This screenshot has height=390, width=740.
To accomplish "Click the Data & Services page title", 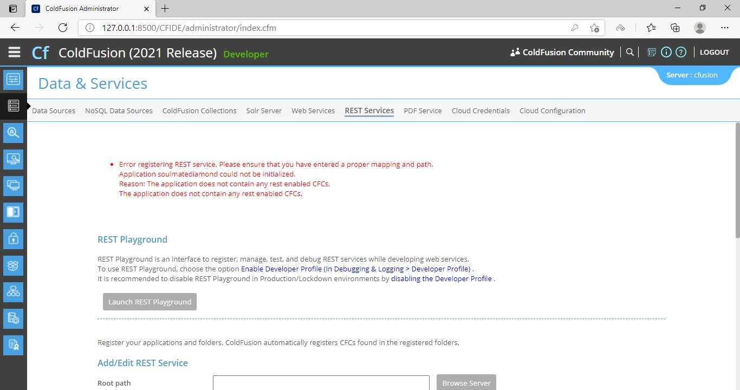I will pyautogui.click(x=93, y=83).
